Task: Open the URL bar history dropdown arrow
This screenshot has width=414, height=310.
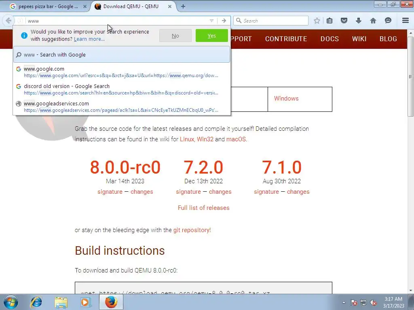Action: pos(211,21)
